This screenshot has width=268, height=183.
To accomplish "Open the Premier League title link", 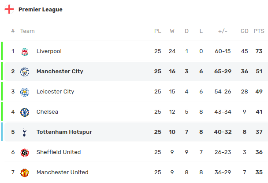I will pos(41,10).
